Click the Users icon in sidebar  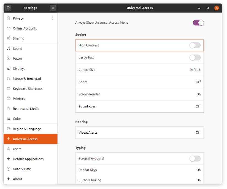point(9,149)
